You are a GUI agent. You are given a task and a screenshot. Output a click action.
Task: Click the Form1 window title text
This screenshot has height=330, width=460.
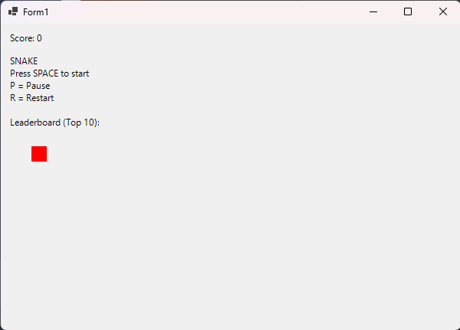[36, 12]
